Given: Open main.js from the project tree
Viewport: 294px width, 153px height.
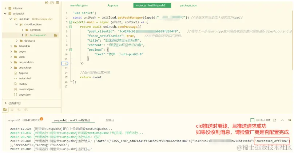Looking at the screenshot, I should [x=23, y=84].
